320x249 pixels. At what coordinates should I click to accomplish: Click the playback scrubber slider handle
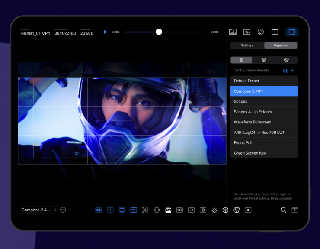(159, 32)
